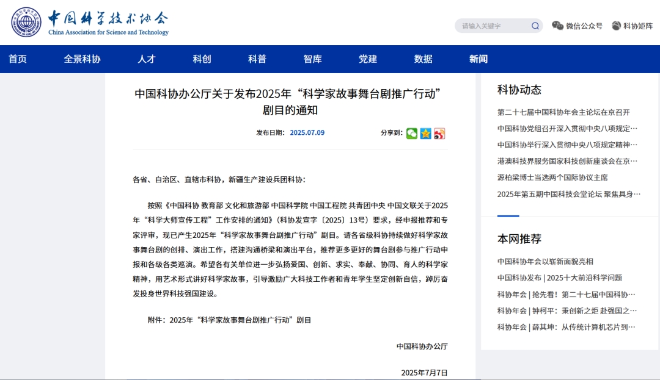Share the article to Qzone
The image size is (660, 380).
point(425,133)
